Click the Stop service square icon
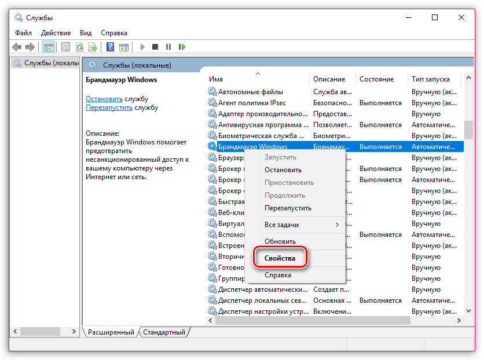 155,47
